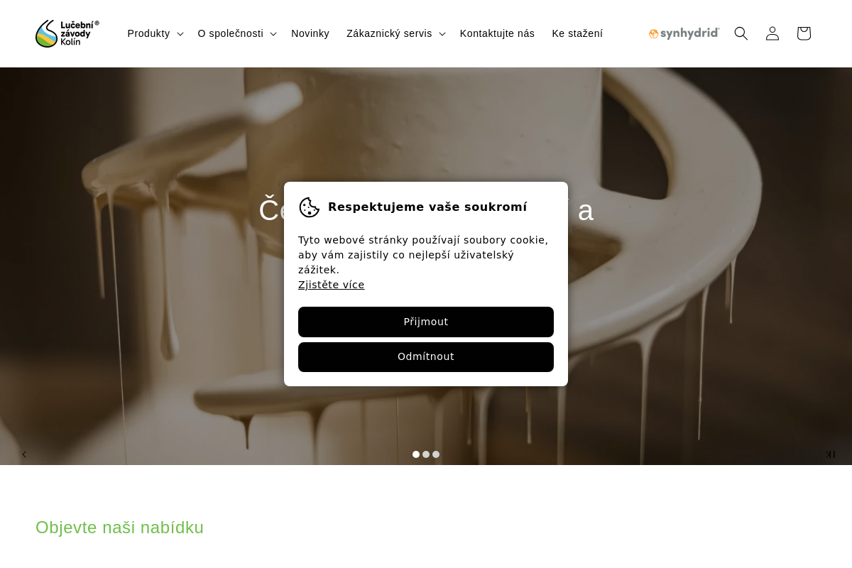The width and height of the screenshot is (852, 568).
Task: Select the first slideshow dot
Action: [x=416, y=454]
